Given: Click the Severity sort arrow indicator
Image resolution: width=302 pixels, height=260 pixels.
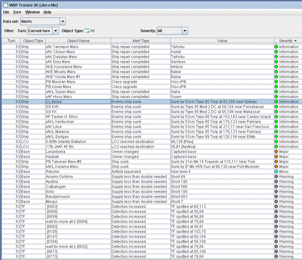Looking at the screenshot, I should pos(295,41).
